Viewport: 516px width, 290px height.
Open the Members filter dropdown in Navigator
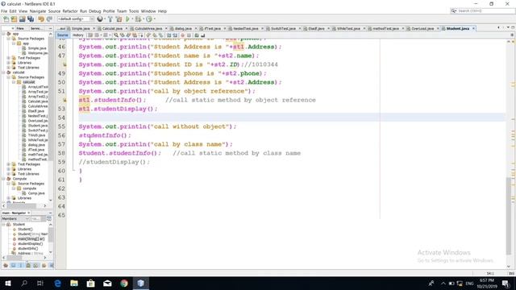[x=15, y=218]
